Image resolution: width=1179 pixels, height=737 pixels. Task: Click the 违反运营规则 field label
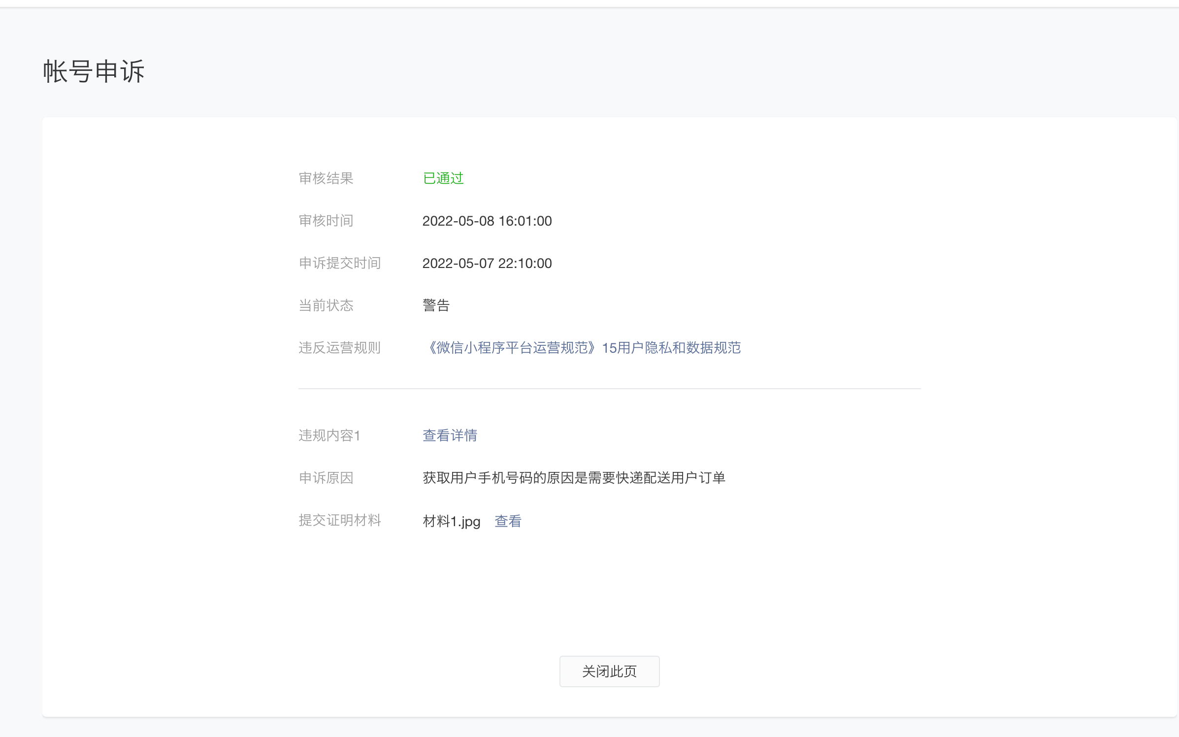coord(340,348)
